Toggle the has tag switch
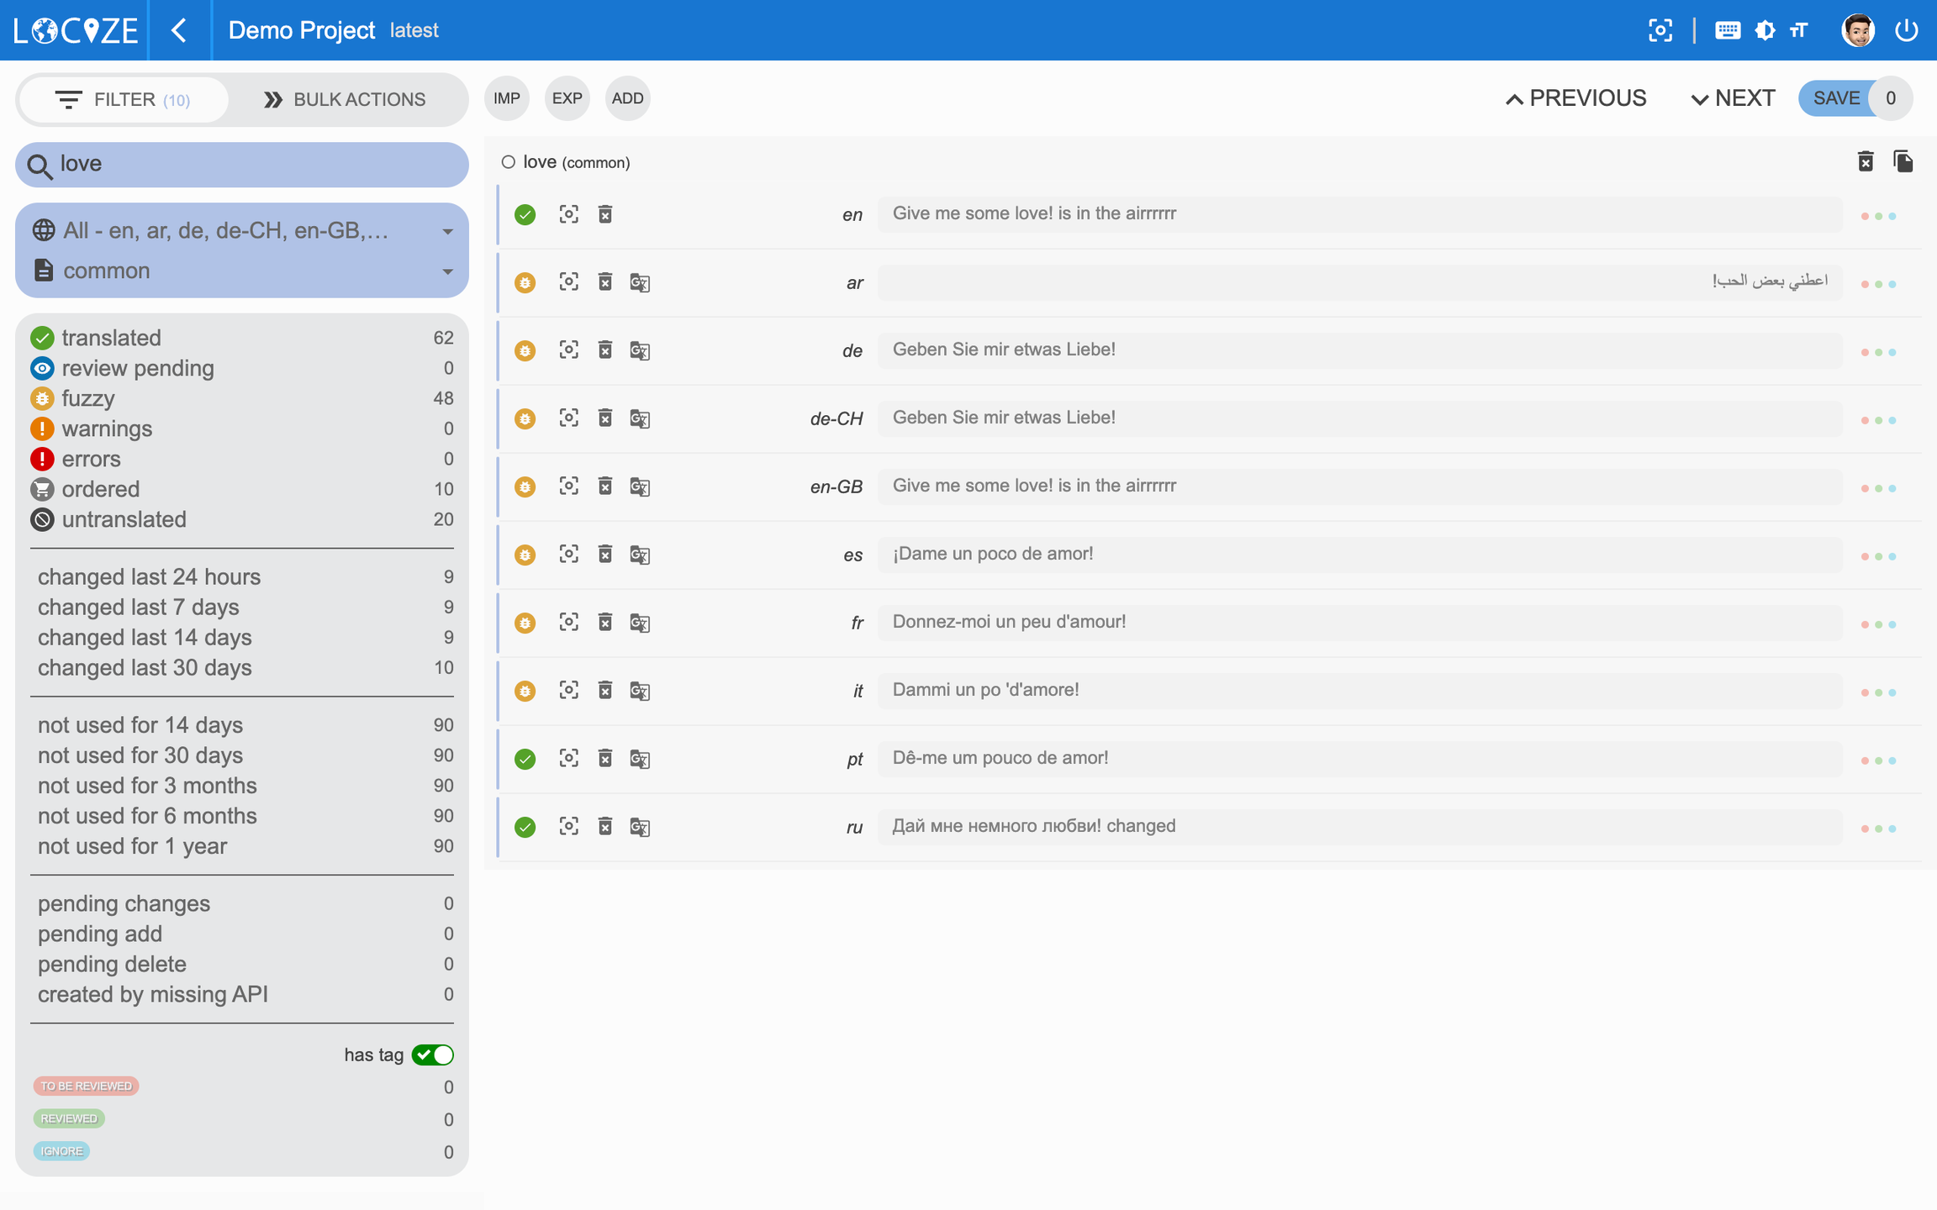1937x1210 pixels. [x=432, y=1055]
